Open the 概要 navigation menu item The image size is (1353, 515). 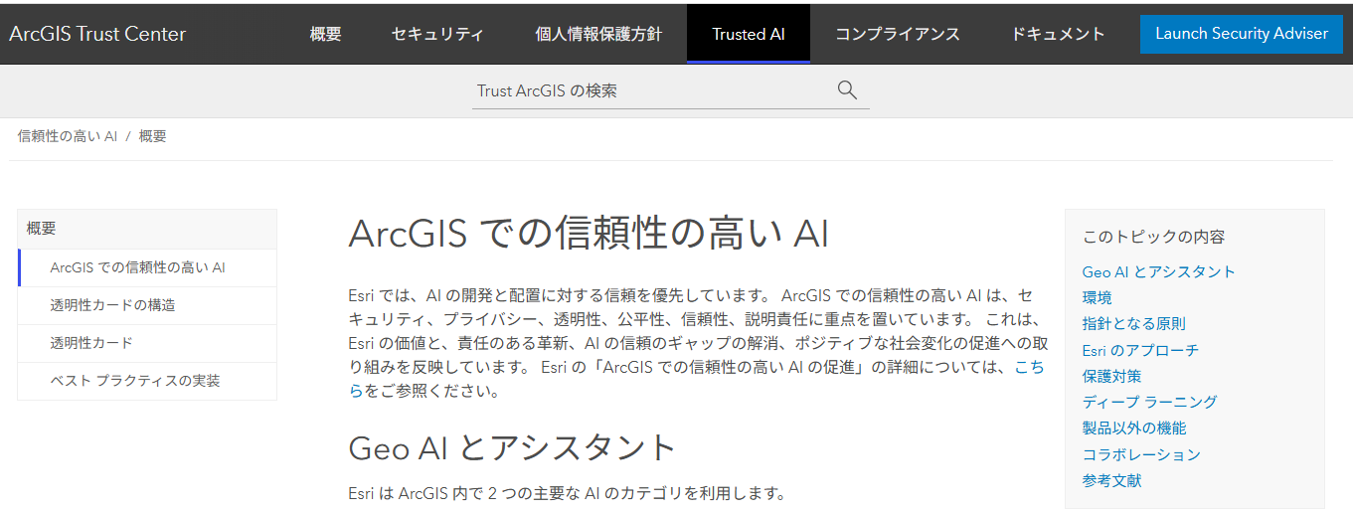(x=325, y=34)
